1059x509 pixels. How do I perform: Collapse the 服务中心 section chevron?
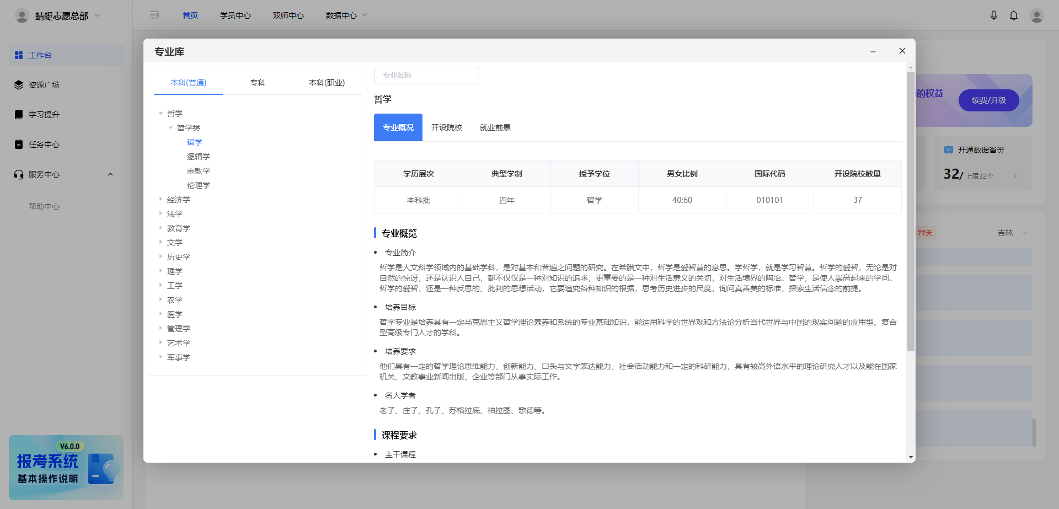(110, 174)
